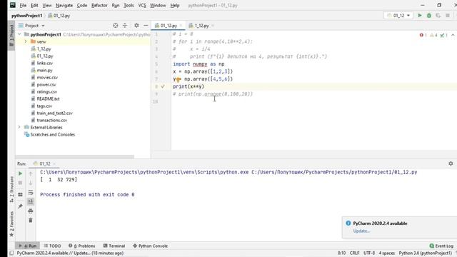Open the TODO tool window
Image resolution: width=457 pixels, height=257 pixels.
pyautogui.click(x=52, y=246)
